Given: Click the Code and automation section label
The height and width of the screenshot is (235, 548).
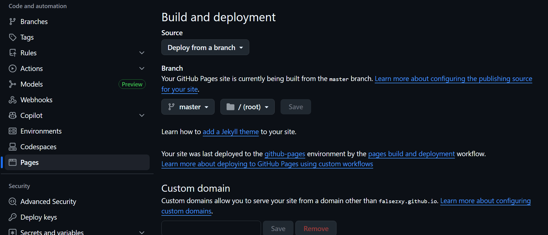Looking at the screenshot, I should (37, 6).
